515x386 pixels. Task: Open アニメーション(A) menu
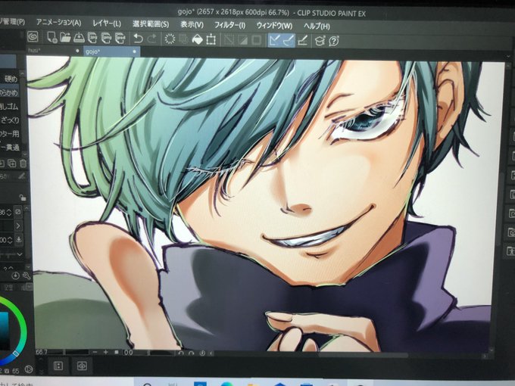coord(58,22)
